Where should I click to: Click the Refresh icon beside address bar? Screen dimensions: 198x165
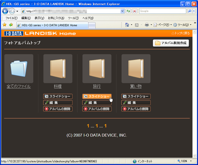[x=128, y=11]
